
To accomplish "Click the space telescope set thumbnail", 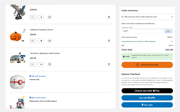I will (18, 12).
